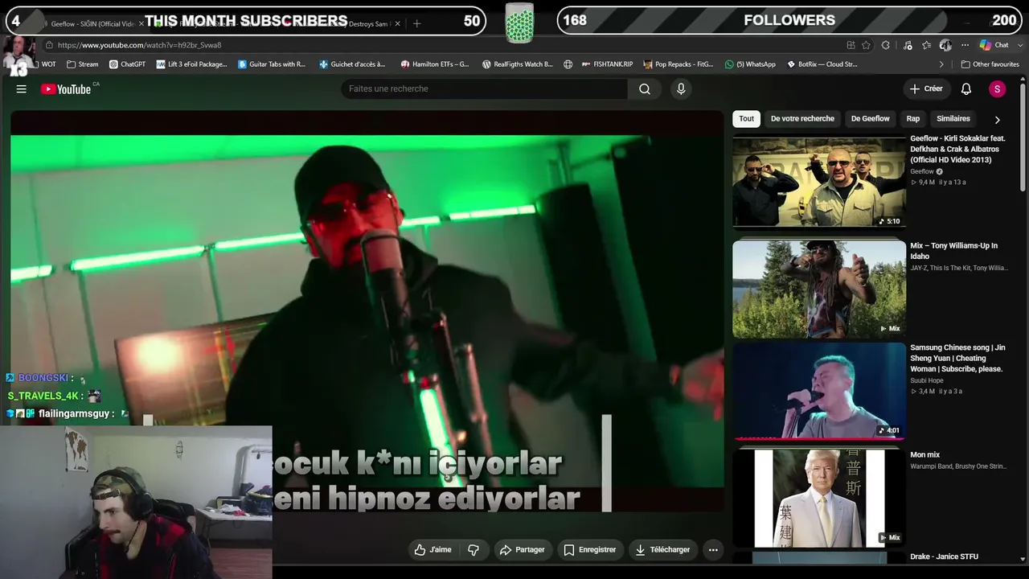Open browser favourites list icon
This screenshot has width=1029, height=579.
[927, 45]
